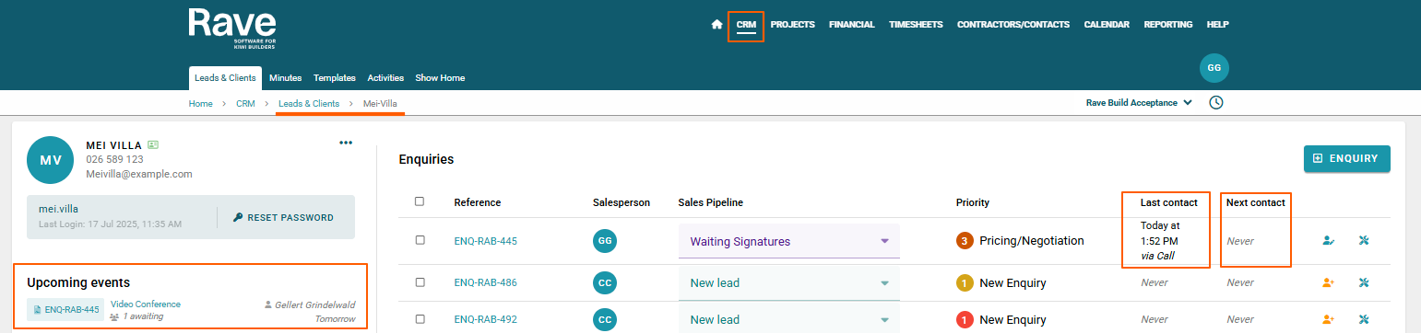Go to Home in the breadcrumb
Screen dimensions: 1421x333
click(x=201, y=103)
